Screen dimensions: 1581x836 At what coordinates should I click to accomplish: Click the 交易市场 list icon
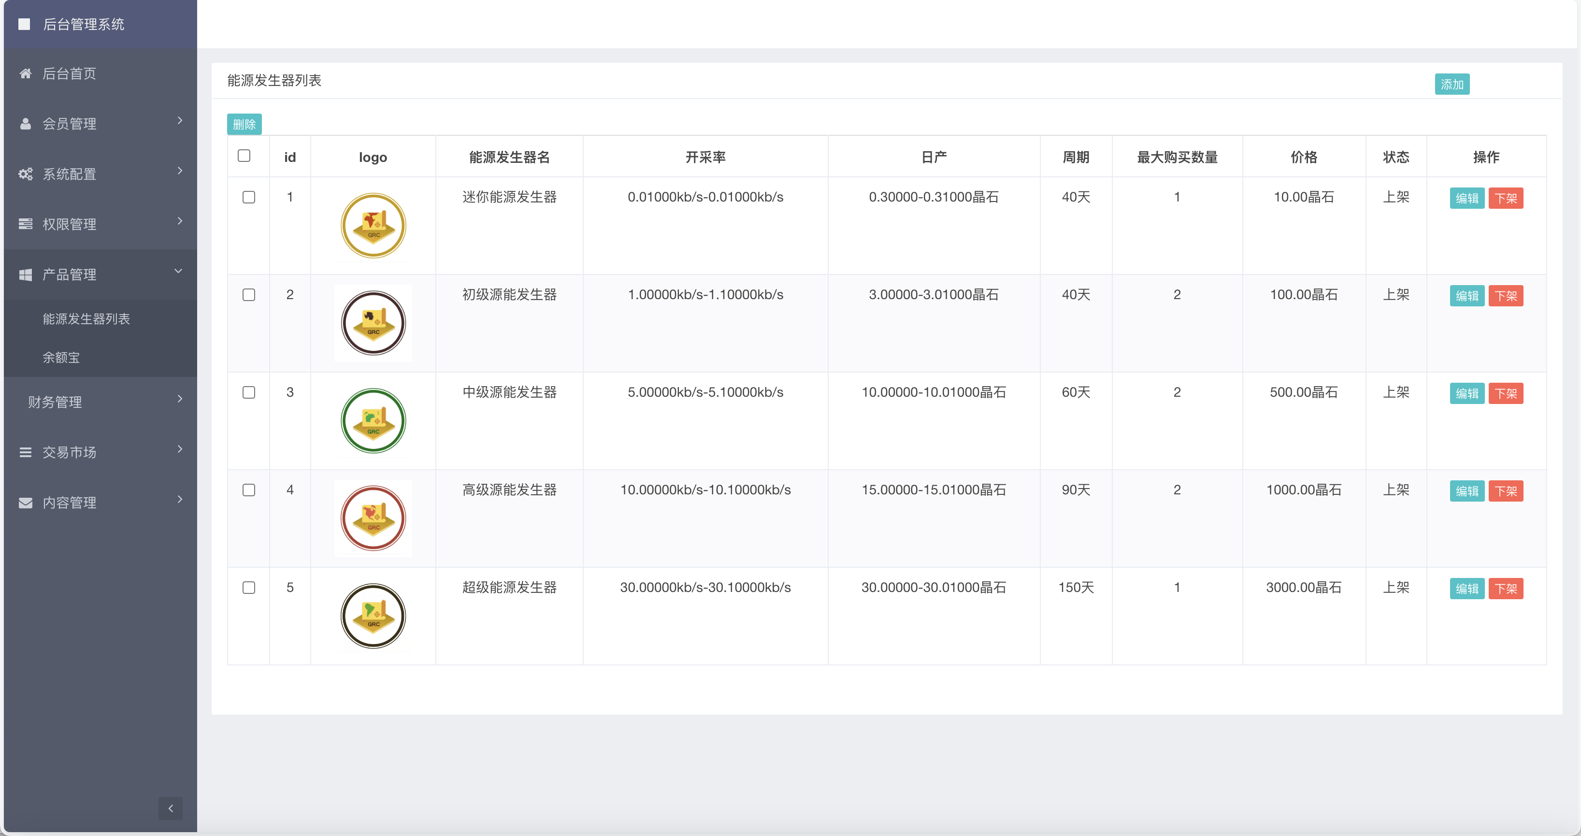(25, 452)
